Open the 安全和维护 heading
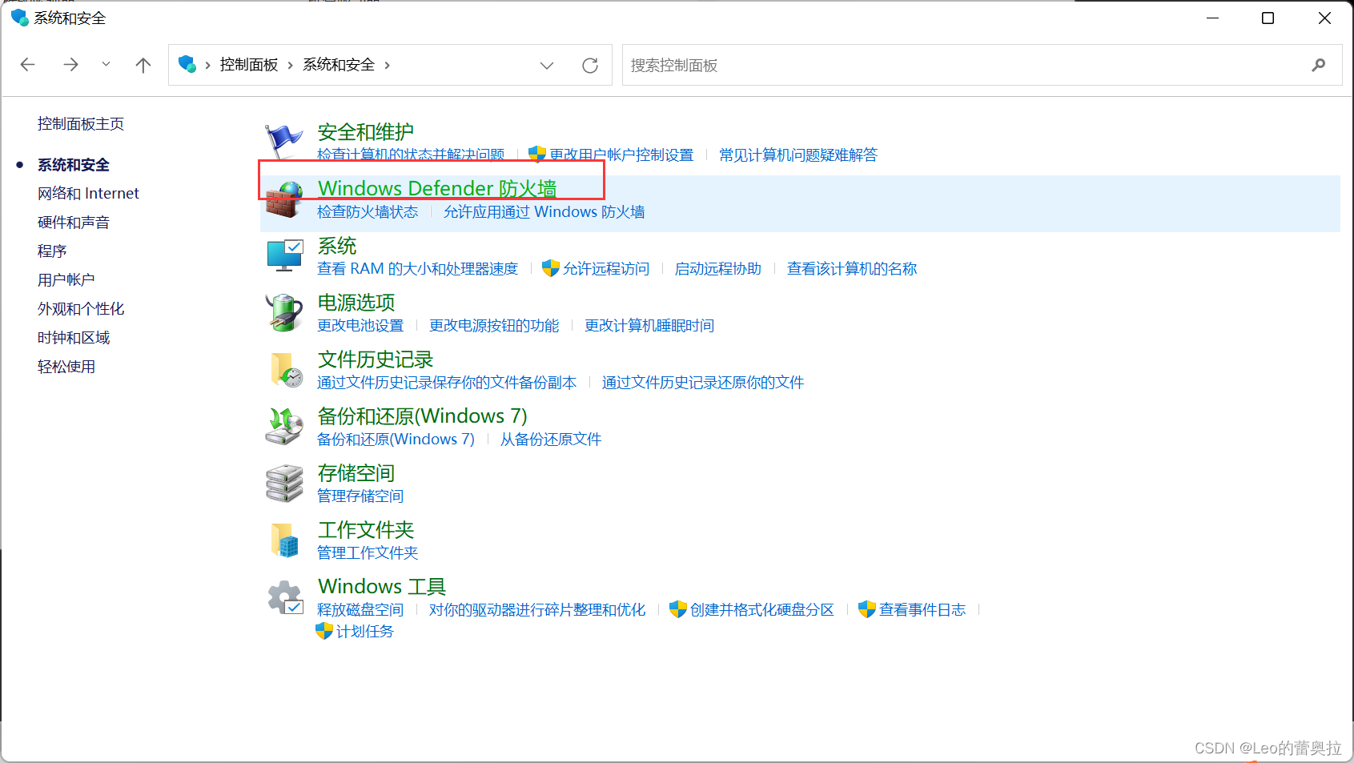This screenshot has height=763, width=1354. (x=366, y=132)
